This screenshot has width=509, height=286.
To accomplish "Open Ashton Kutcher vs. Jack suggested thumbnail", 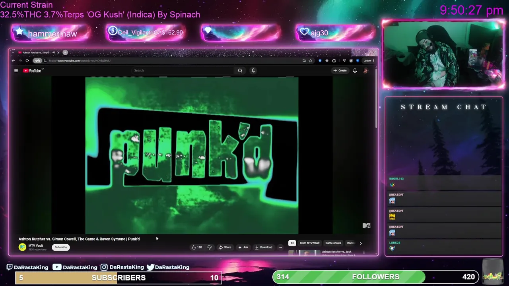I will [x=304, y=253].
